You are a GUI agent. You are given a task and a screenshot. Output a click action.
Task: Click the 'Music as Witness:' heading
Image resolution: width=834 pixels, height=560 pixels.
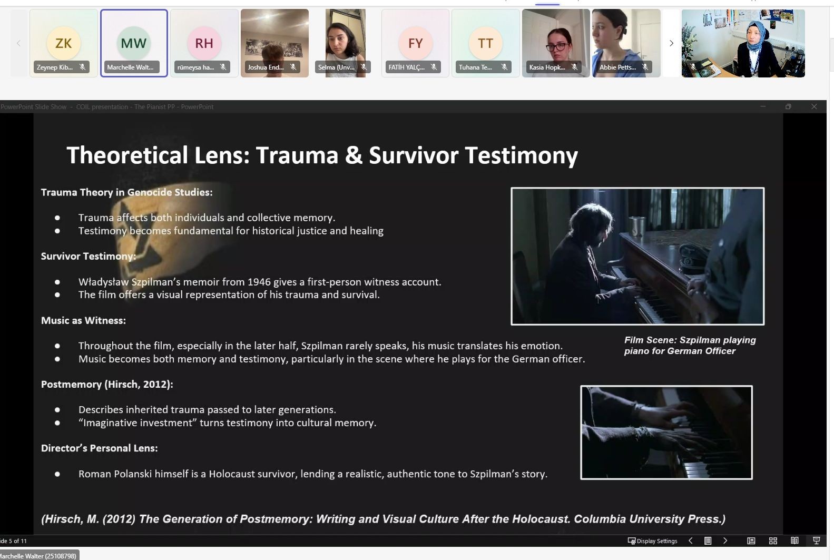[83, 320]
